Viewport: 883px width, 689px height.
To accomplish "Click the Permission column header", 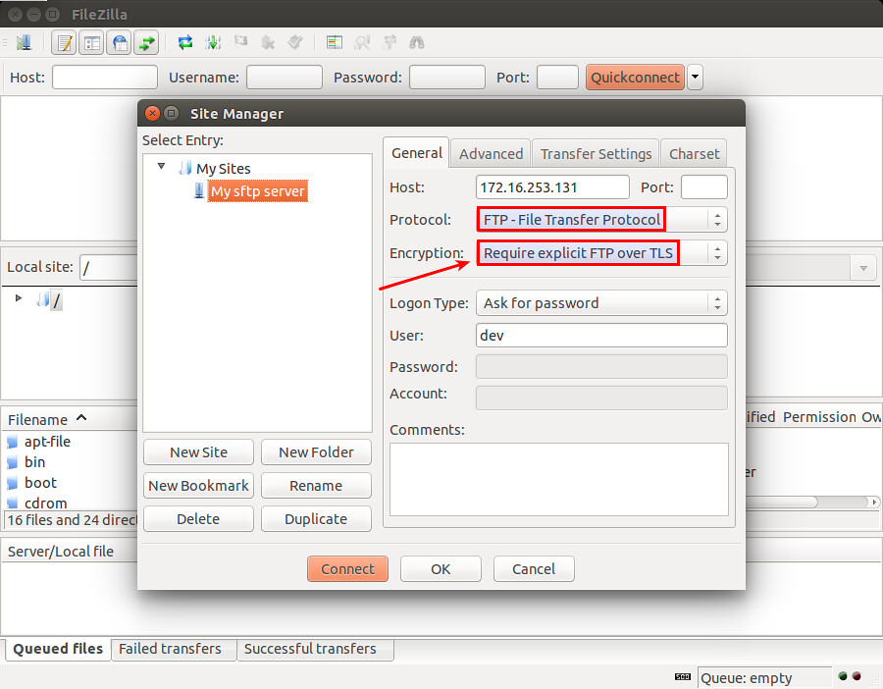I will [819, 417].
